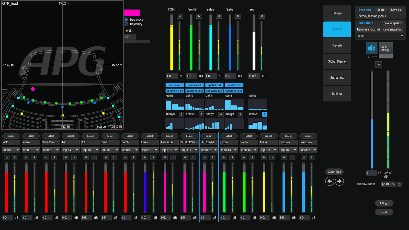The width and height of the screenshot is (409, 230).
Task: Open Audio Settings via the speaker icon
Action: click(372, 48)
